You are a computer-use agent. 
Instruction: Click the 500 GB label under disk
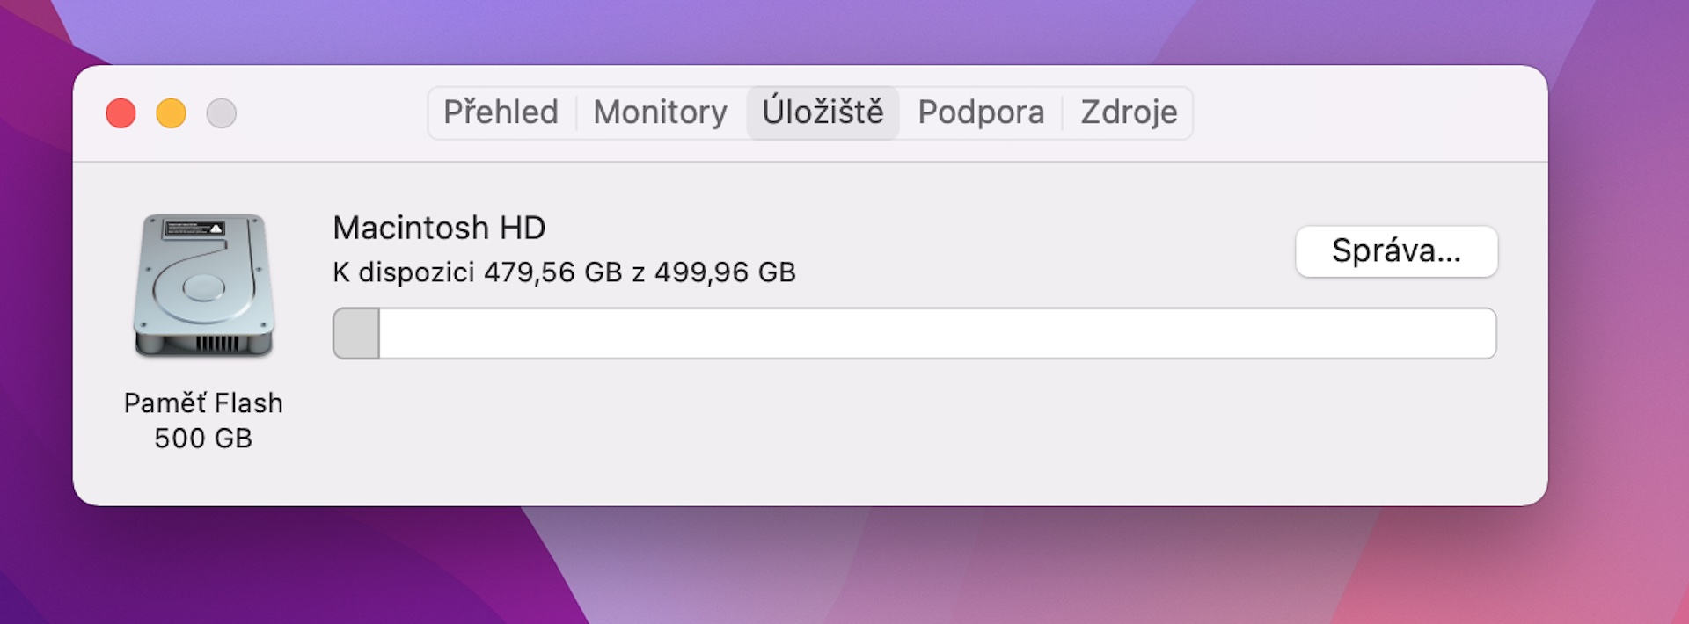[203, 439]
